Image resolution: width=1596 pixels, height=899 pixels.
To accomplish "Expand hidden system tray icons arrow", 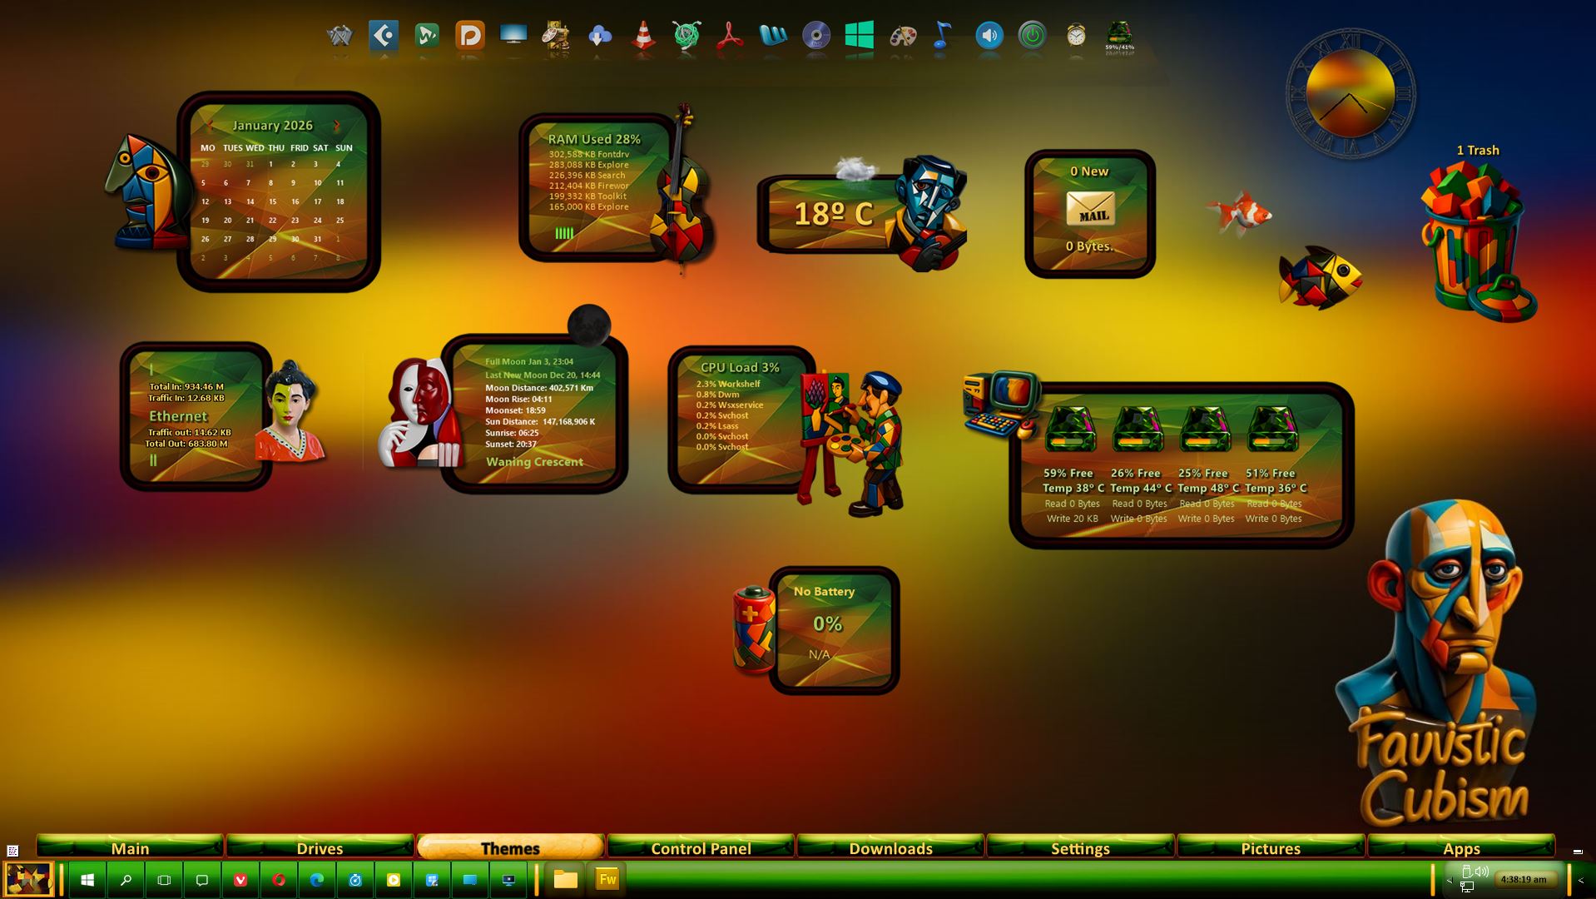I will click(1450, 880).
